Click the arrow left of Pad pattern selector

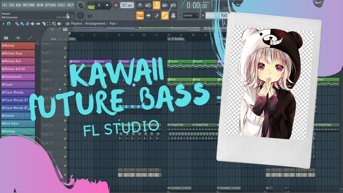[203, 16]
